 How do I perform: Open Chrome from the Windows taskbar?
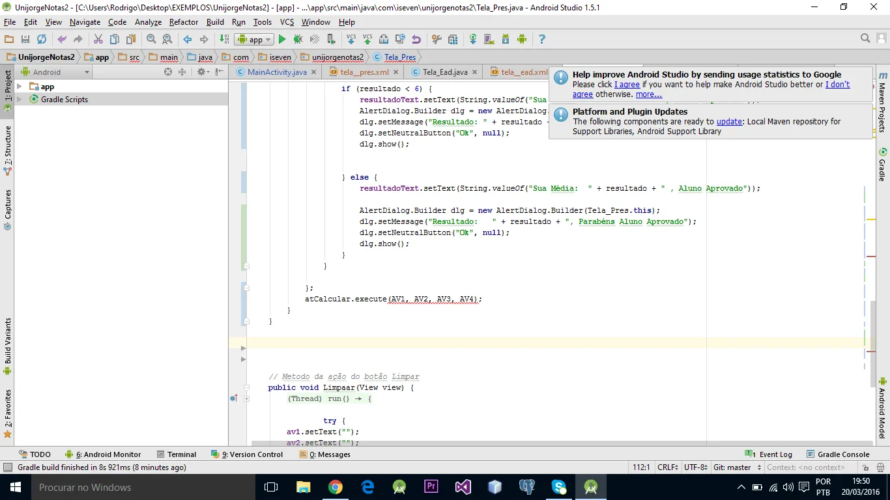pyautogui.click(x=336, y=487)
